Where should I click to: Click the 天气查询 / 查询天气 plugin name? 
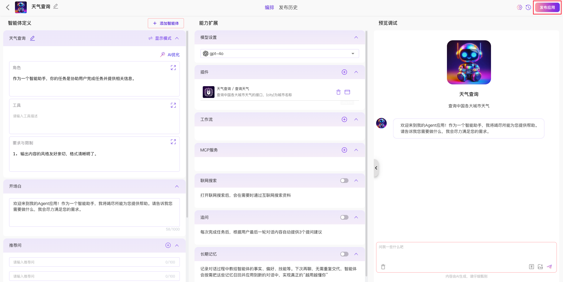click(x=233, y=89)
